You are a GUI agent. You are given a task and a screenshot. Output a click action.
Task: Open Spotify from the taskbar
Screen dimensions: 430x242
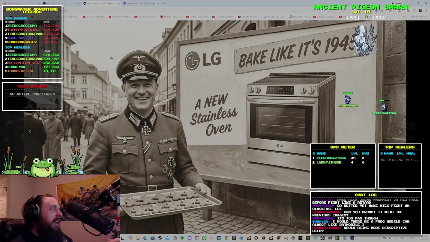click(x=182, y=238)
